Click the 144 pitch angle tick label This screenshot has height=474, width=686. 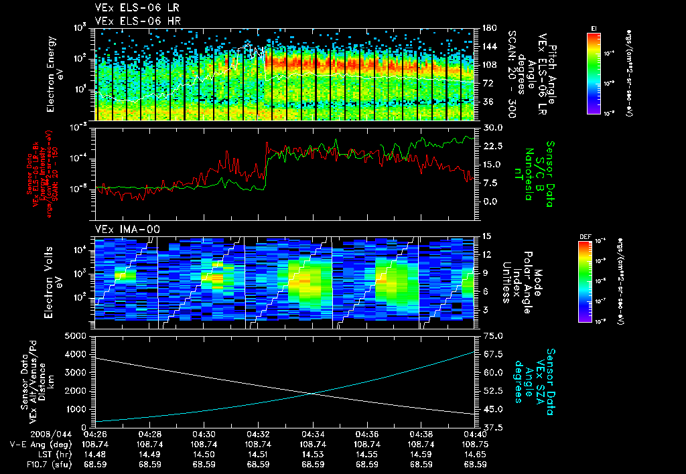(489, 46)
